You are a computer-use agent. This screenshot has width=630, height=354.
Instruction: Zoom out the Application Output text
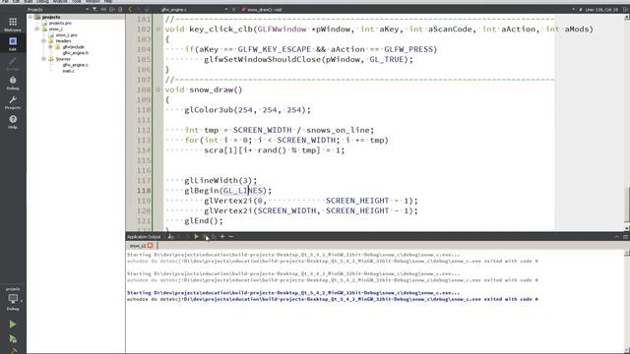pos(231,237)
